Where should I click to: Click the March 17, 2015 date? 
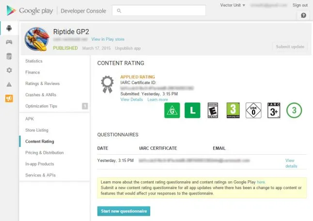tap(96, 48)
